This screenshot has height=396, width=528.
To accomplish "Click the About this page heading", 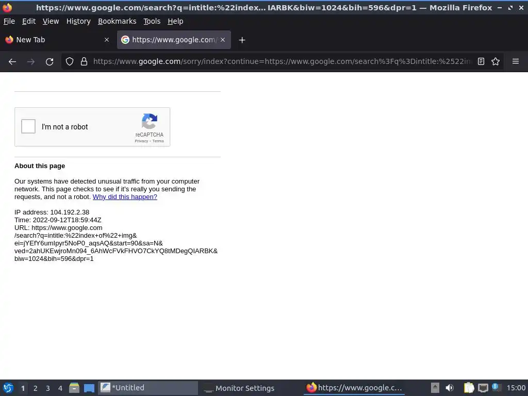I will 40,166.
